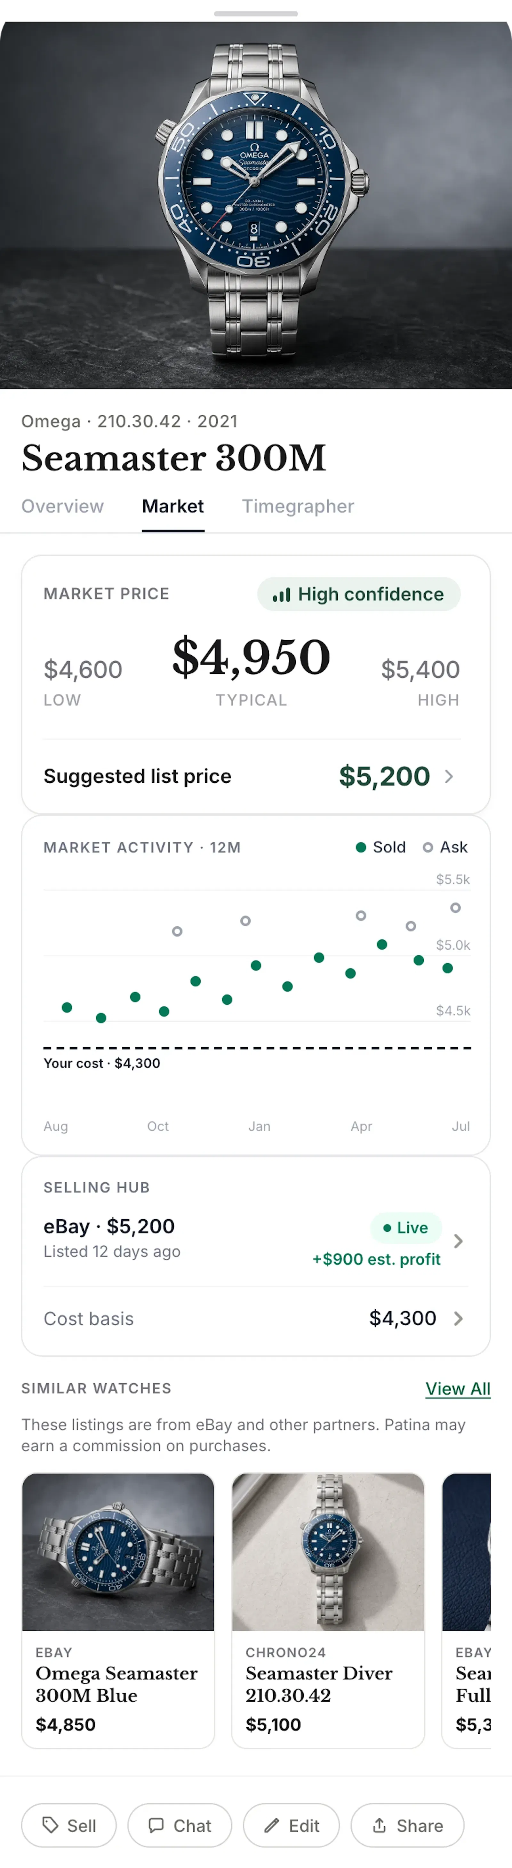Toggle Sold series in chart legend
The width and height of the screenshot is (512, 1868).
(x=381, y=847)
